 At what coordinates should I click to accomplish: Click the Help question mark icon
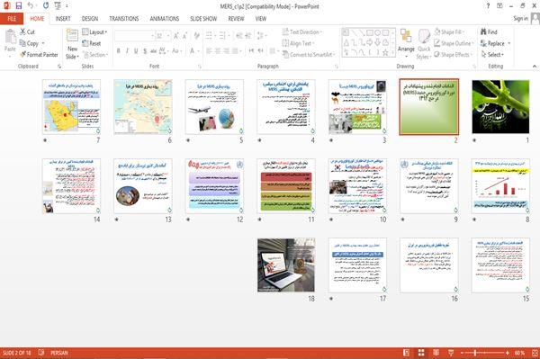[488, 6]
